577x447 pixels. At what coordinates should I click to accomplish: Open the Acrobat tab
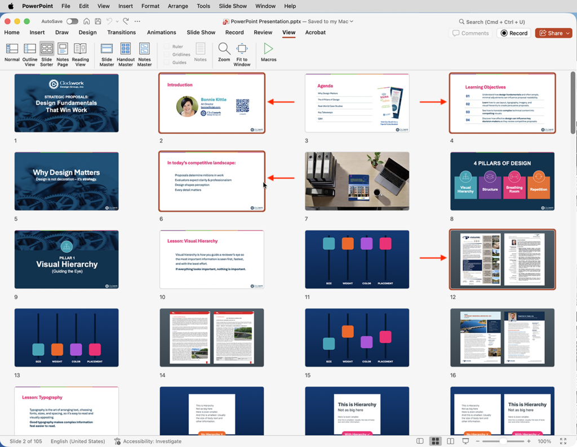pos(316,32)
